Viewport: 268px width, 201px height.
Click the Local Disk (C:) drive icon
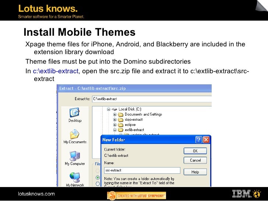[114, 109]
